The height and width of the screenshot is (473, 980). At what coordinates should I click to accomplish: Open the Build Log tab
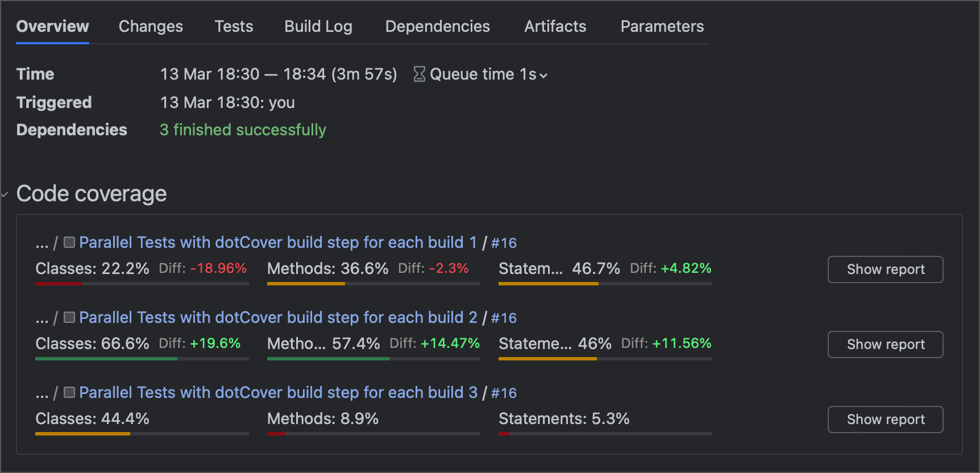pyautogui.click(x=318, y=26)
